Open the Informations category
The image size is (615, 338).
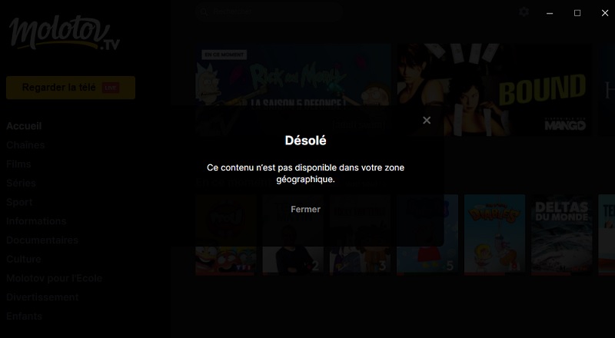click(36, 221)
